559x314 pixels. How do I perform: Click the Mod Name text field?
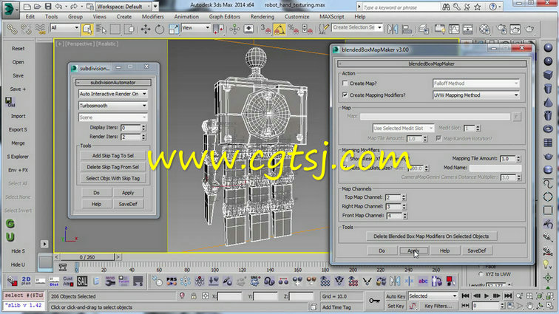click(x=495, y=168)
